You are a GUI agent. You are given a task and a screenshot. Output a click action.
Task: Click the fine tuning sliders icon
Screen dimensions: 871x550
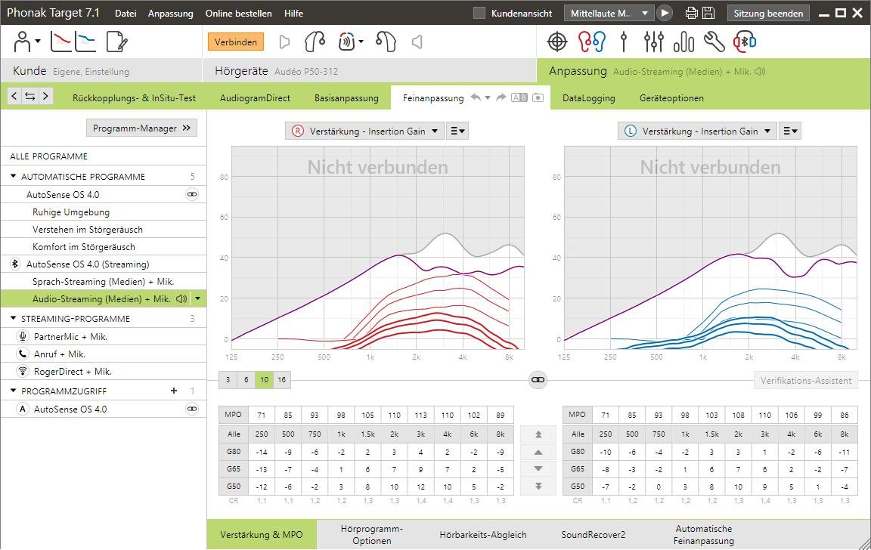(653, 42)
